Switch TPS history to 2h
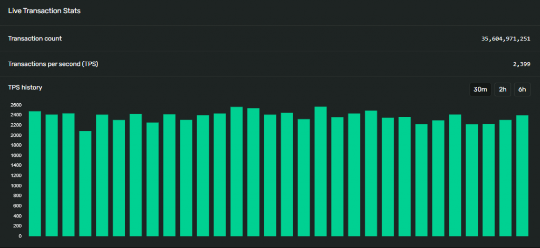Image resolution: width=540 pixels, height=248 pixels. point(503,90)
